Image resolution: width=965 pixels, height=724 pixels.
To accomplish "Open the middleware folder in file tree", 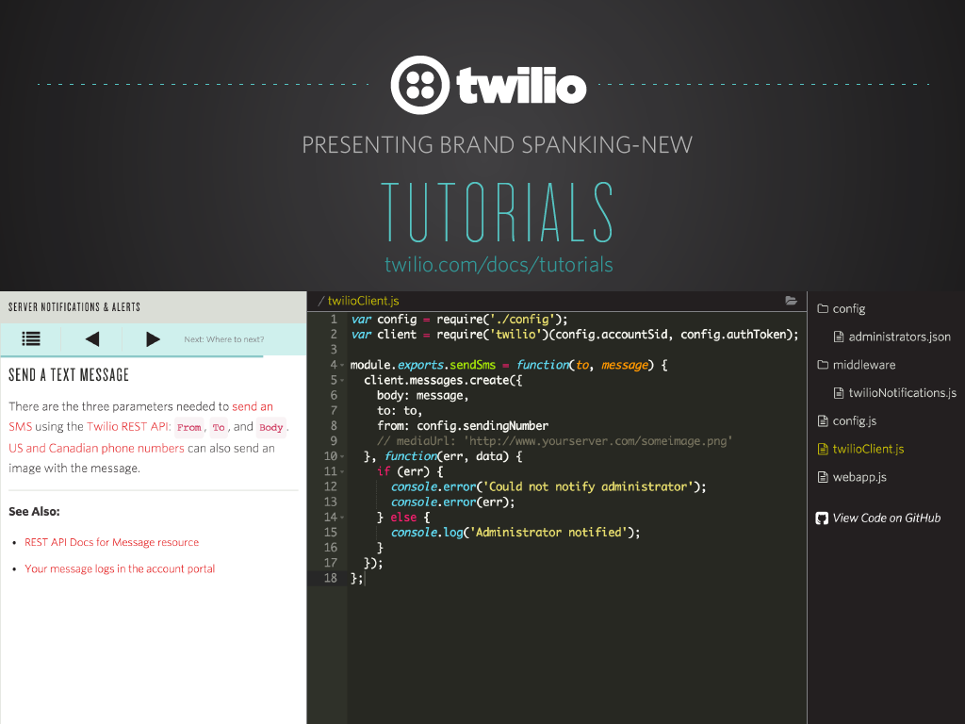I will [x=856, y=365].
